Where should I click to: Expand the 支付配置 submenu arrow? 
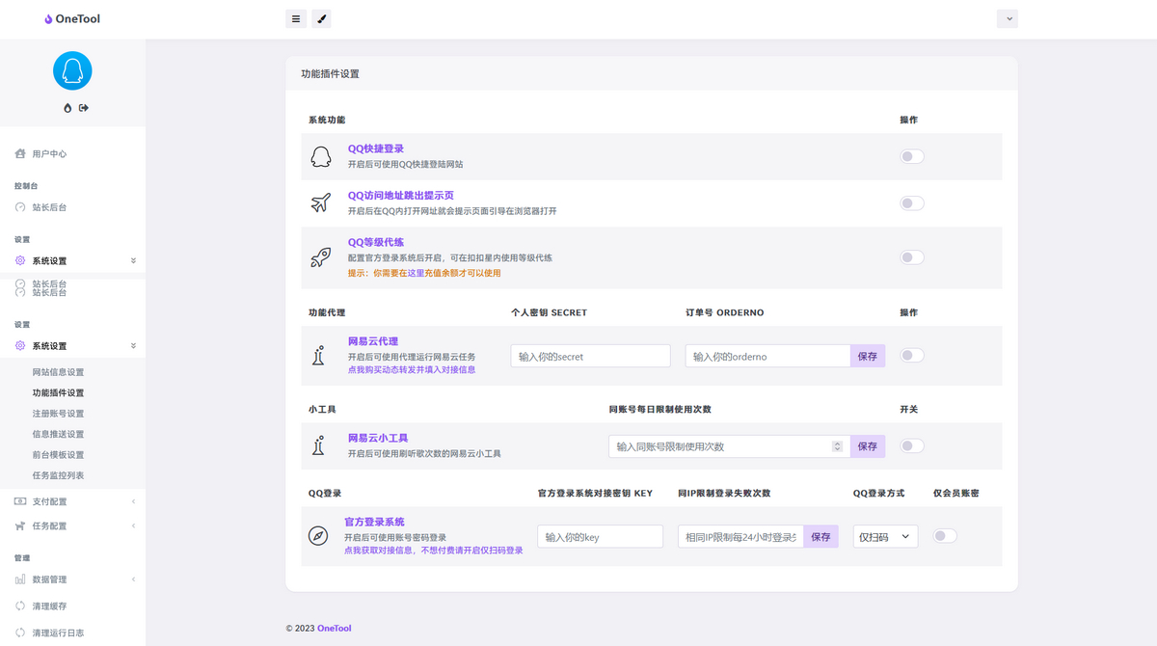pos(133,501)
